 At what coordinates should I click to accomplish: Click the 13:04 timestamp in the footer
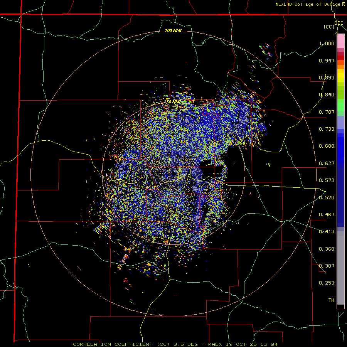(270, 344)
